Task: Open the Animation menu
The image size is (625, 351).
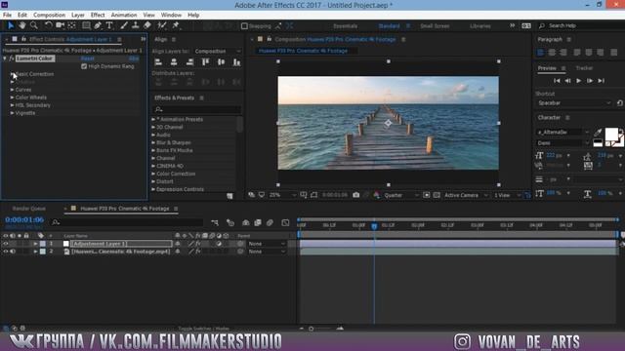Action: [x=124, y=16]
